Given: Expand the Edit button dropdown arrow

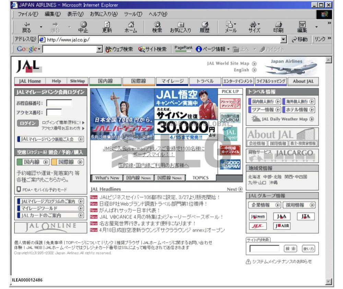Looking at the screenshot, I should tap(316, 27).
